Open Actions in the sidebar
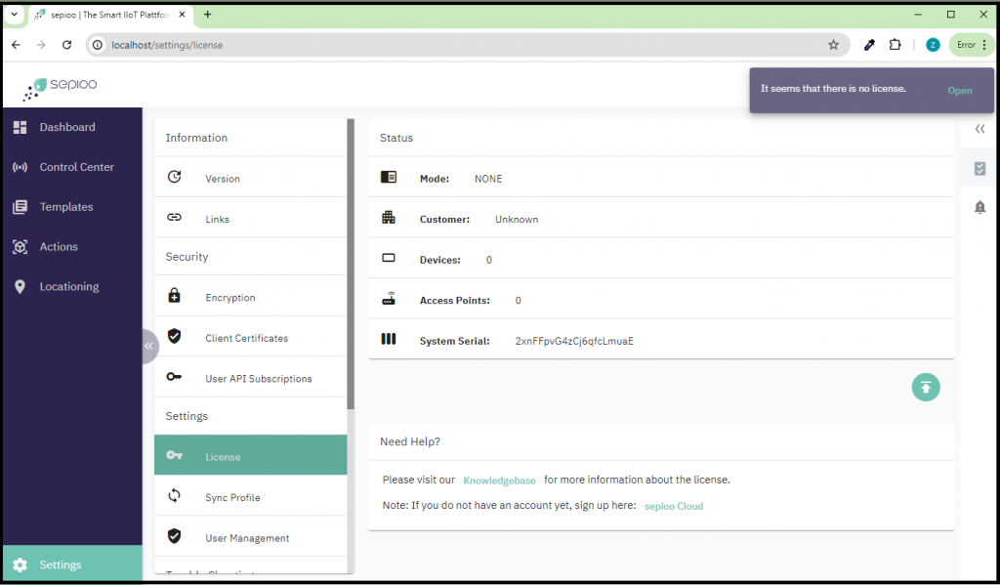 [x=58, y=247]
